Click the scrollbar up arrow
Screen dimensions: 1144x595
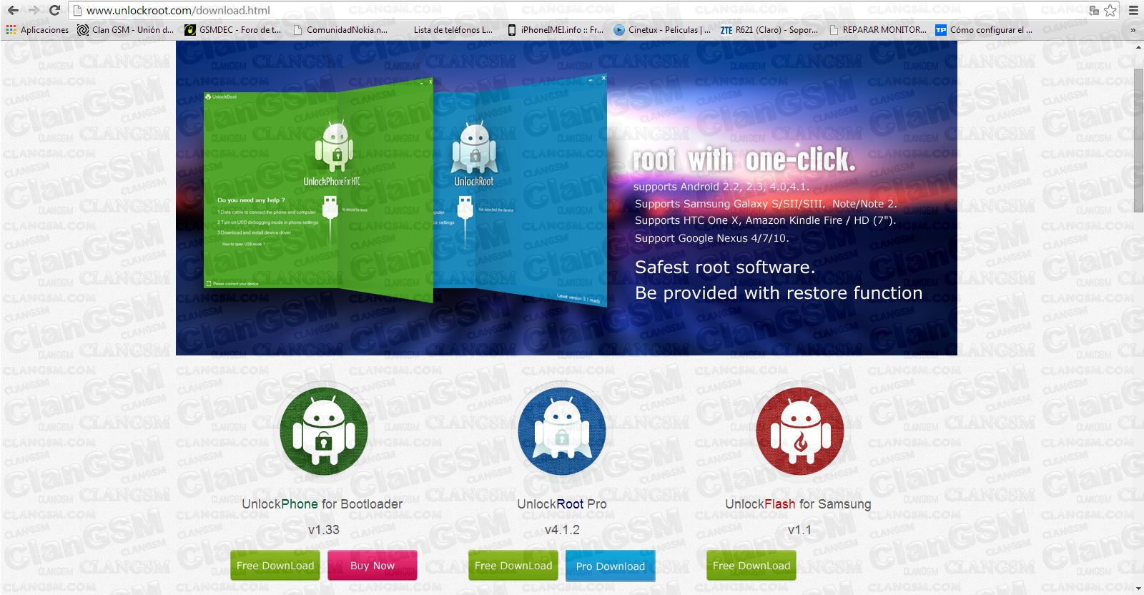tap(1138, 46)
